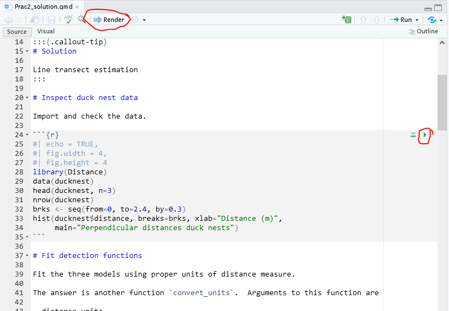The width and height of the screenshot is (449, 311).
Task: Run the current R chunk
Action: [425, 134]
